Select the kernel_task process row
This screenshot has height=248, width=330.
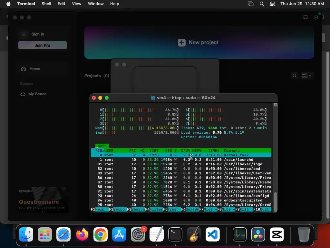(181, 155)
